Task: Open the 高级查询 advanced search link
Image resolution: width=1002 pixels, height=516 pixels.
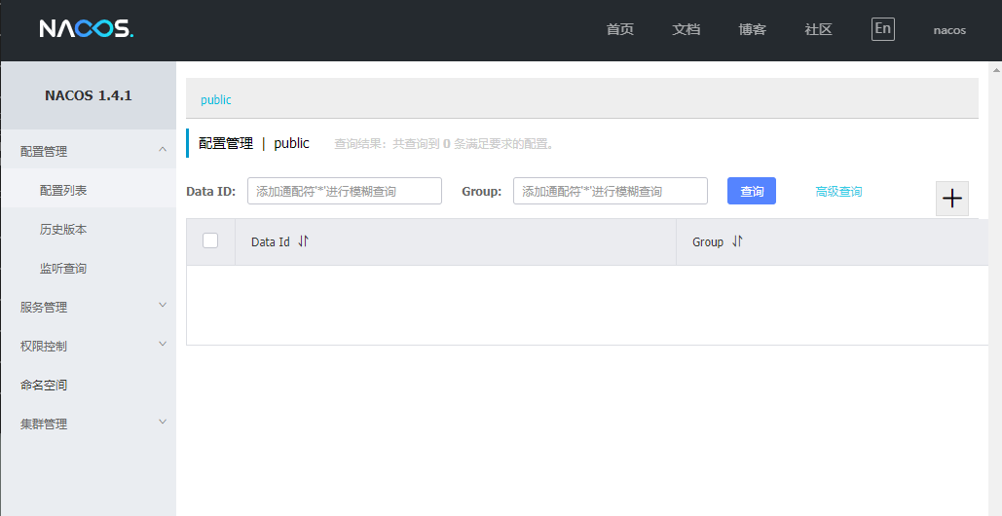Action: [838, 192]
